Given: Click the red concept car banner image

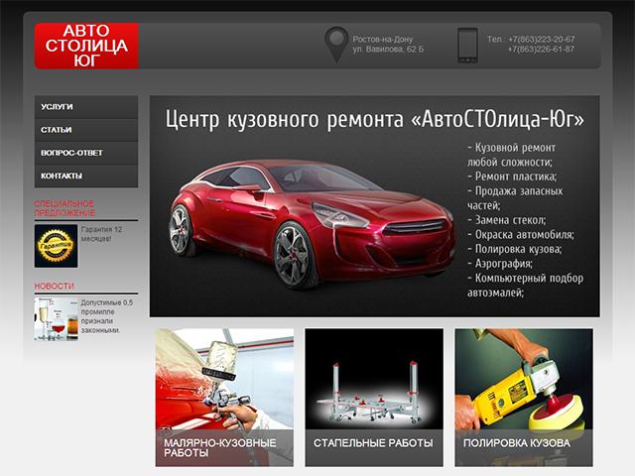Looking at the screenshot, I should tap(312, 224).
